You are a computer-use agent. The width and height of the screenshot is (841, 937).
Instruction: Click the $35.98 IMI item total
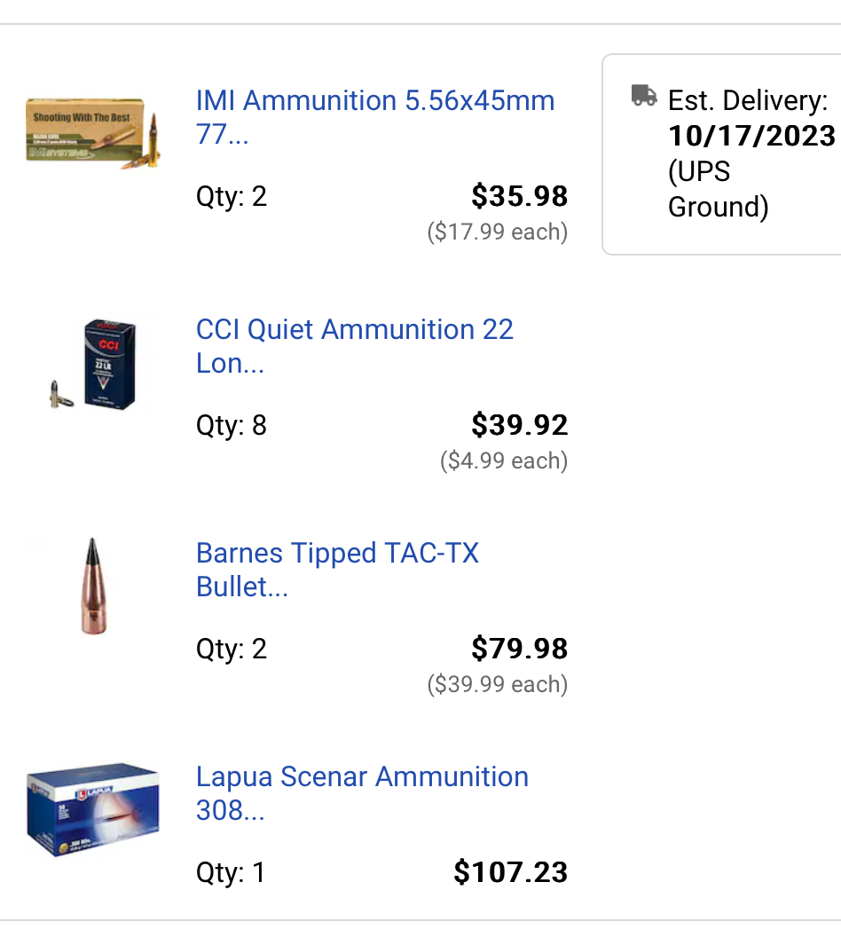(519, 196)
